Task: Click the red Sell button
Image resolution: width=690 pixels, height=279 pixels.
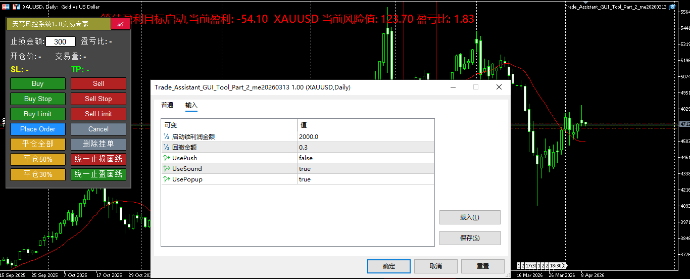Action: [x=98, y=84]
